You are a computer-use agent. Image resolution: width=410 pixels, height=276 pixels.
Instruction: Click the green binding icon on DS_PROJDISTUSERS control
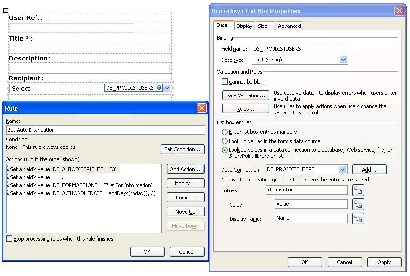pos(159,88)
